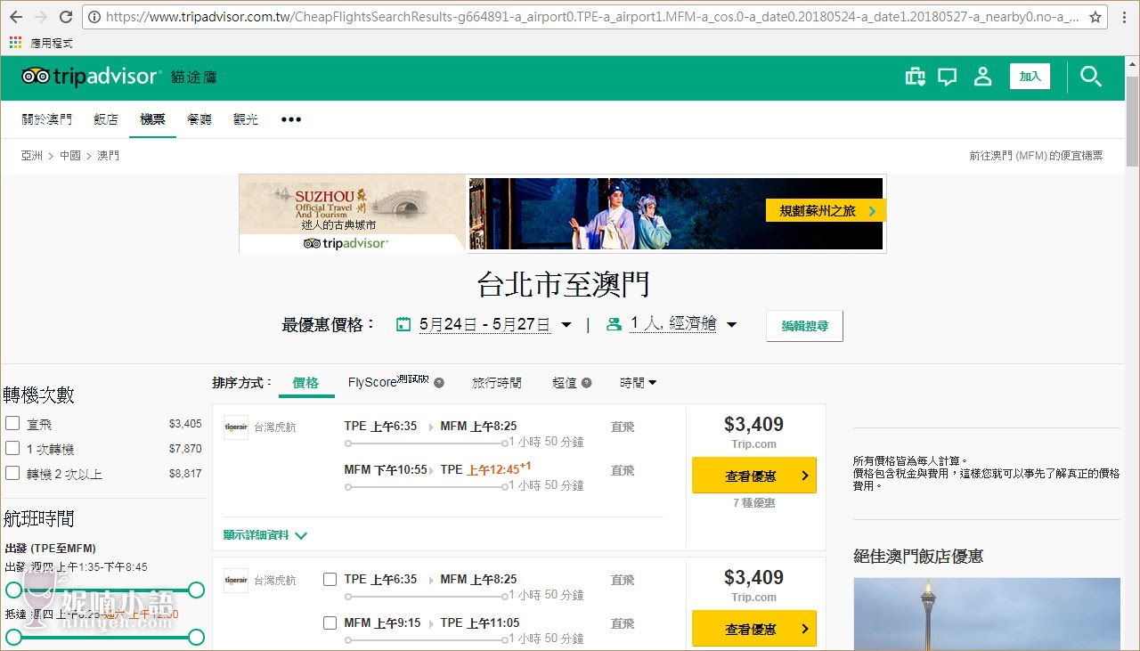
Task: Click arrival time slider right handle
Action: [x=197, y=637]
